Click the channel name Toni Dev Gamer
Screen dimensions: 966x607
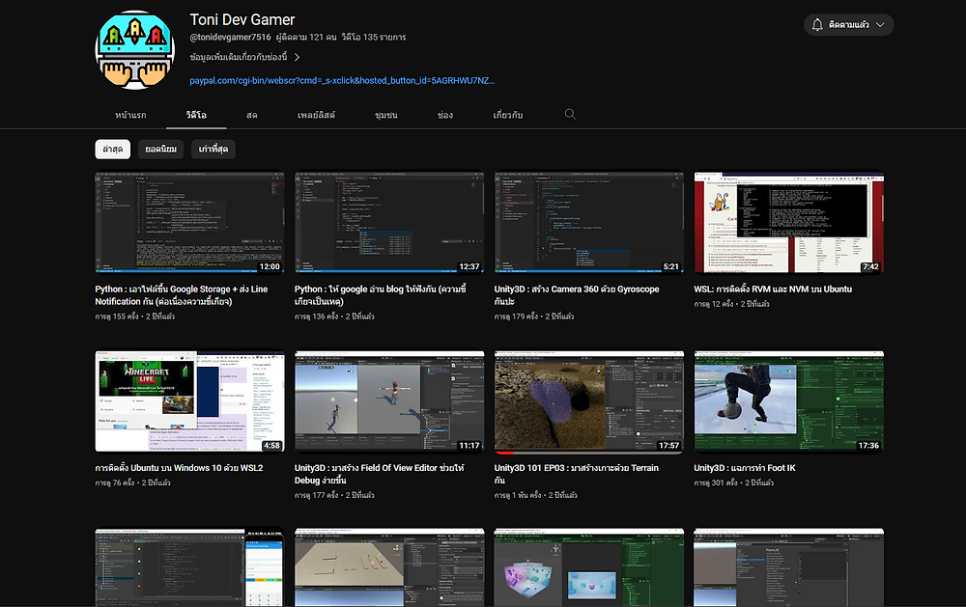[x=241, y=19]
